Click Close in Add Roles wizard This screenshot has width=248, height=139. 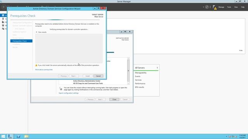click(x=114, y=100)
